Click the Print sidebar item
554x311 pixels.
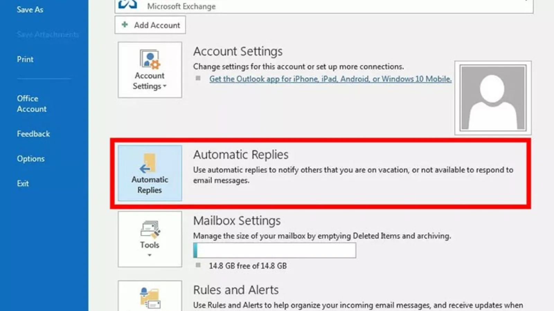(x=25, y=59)
